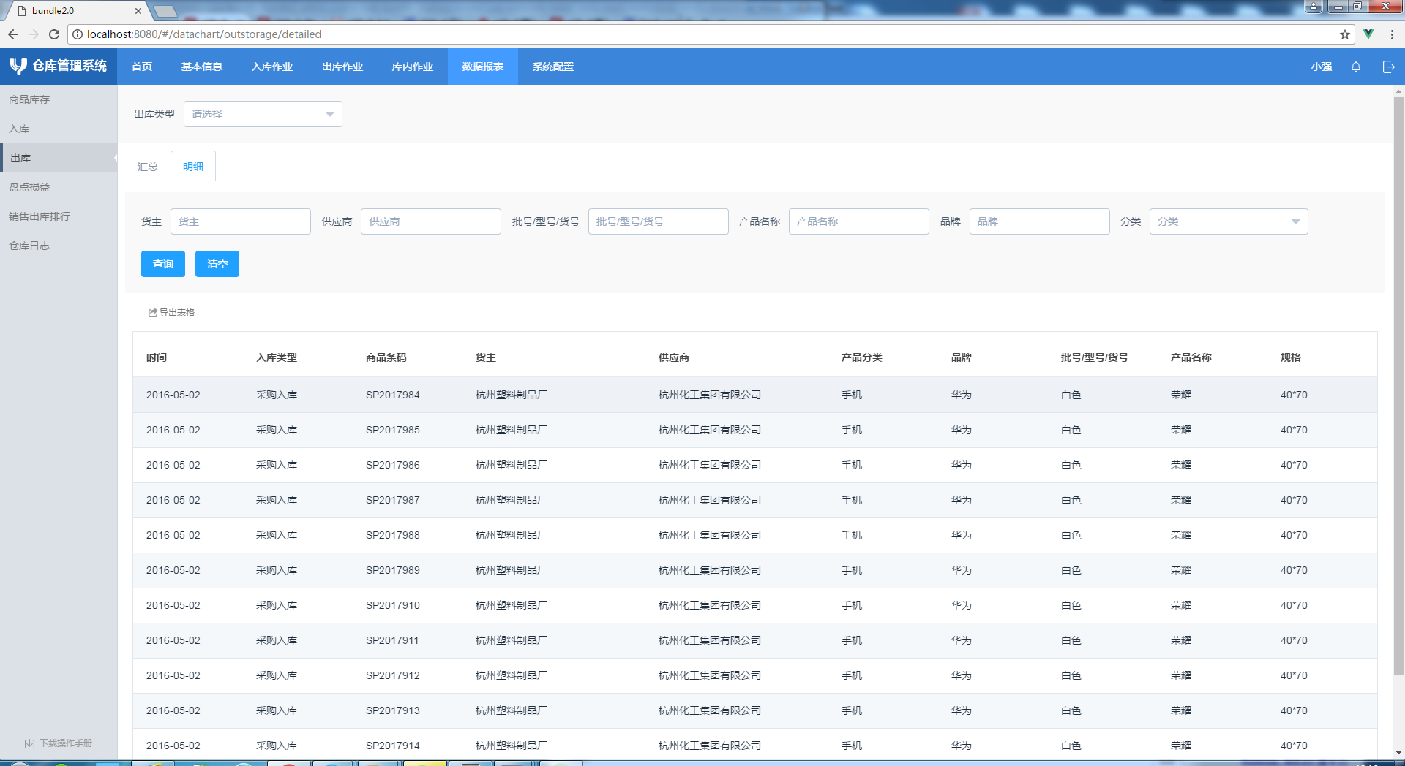This screenshot has width=1405, height=766.
Task: Close the bundle2.0 browser tab
Action: pyautogui.click(x=138, y=11)
